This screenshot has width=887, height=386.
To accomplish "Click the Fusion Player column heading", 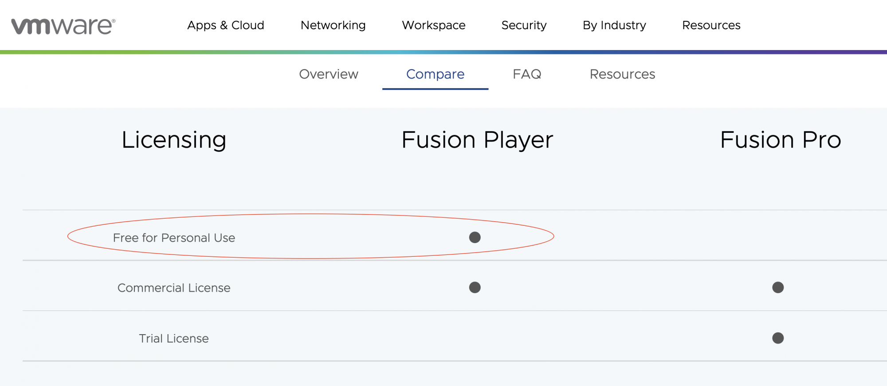I will [477, 140].
